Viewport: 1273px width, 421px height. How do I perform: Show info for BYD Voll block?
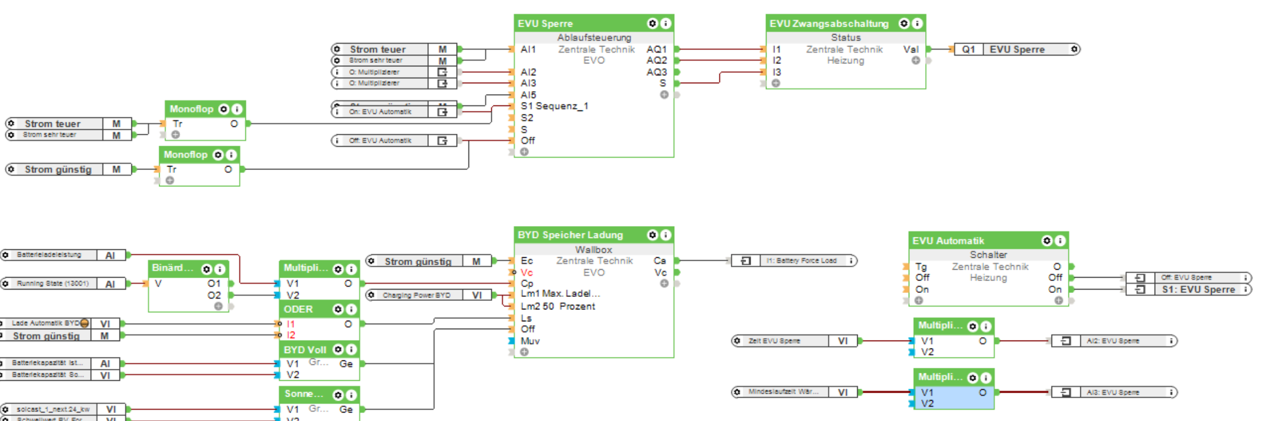coord(351,350)
